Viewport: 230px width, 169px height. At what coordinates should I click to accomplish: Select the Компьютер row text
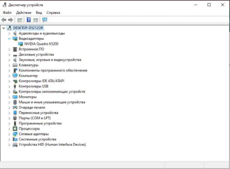(28, 76)
